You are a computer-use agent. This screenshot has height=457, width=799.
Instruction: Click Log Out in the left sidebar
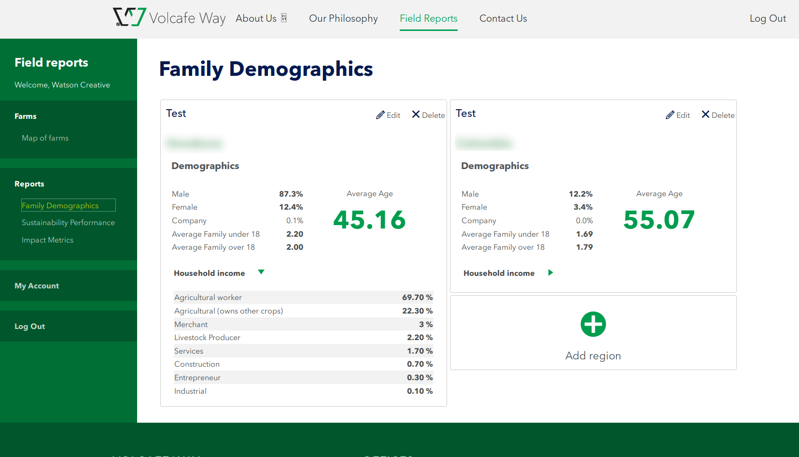[29, 327]
